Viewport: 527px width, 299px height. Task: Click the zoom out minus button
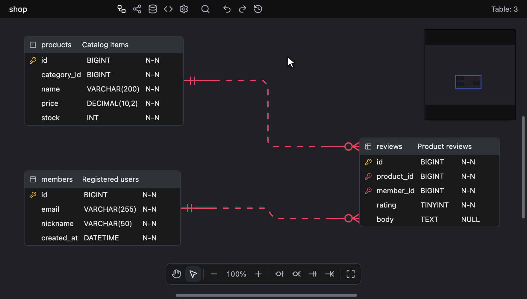(214, 274)
